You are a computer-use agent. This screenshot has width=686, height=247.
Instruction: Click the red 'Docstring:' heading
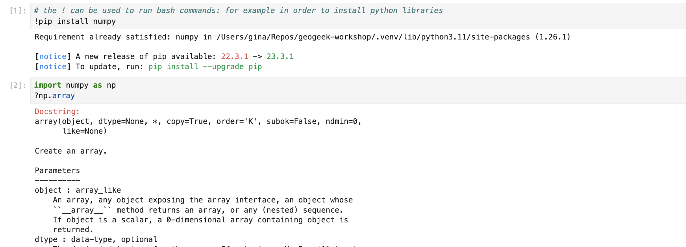point(57,112)
